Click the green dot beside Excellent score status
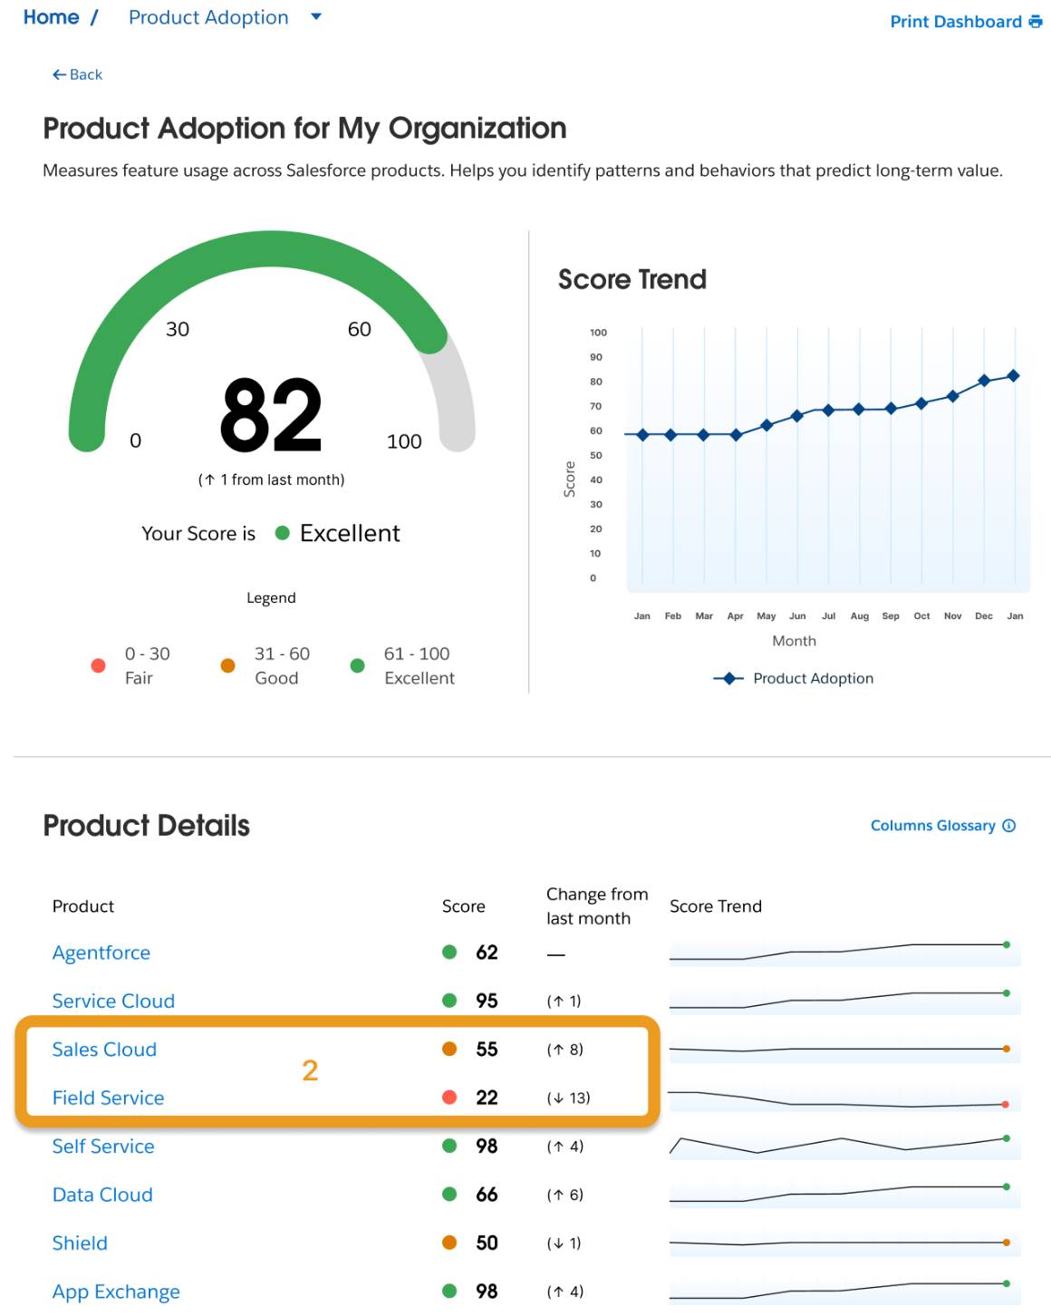 coord(283,533)
